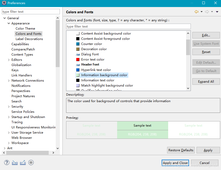
Task: Click the color list scroll down arrow
Action: tap(188, 88)
